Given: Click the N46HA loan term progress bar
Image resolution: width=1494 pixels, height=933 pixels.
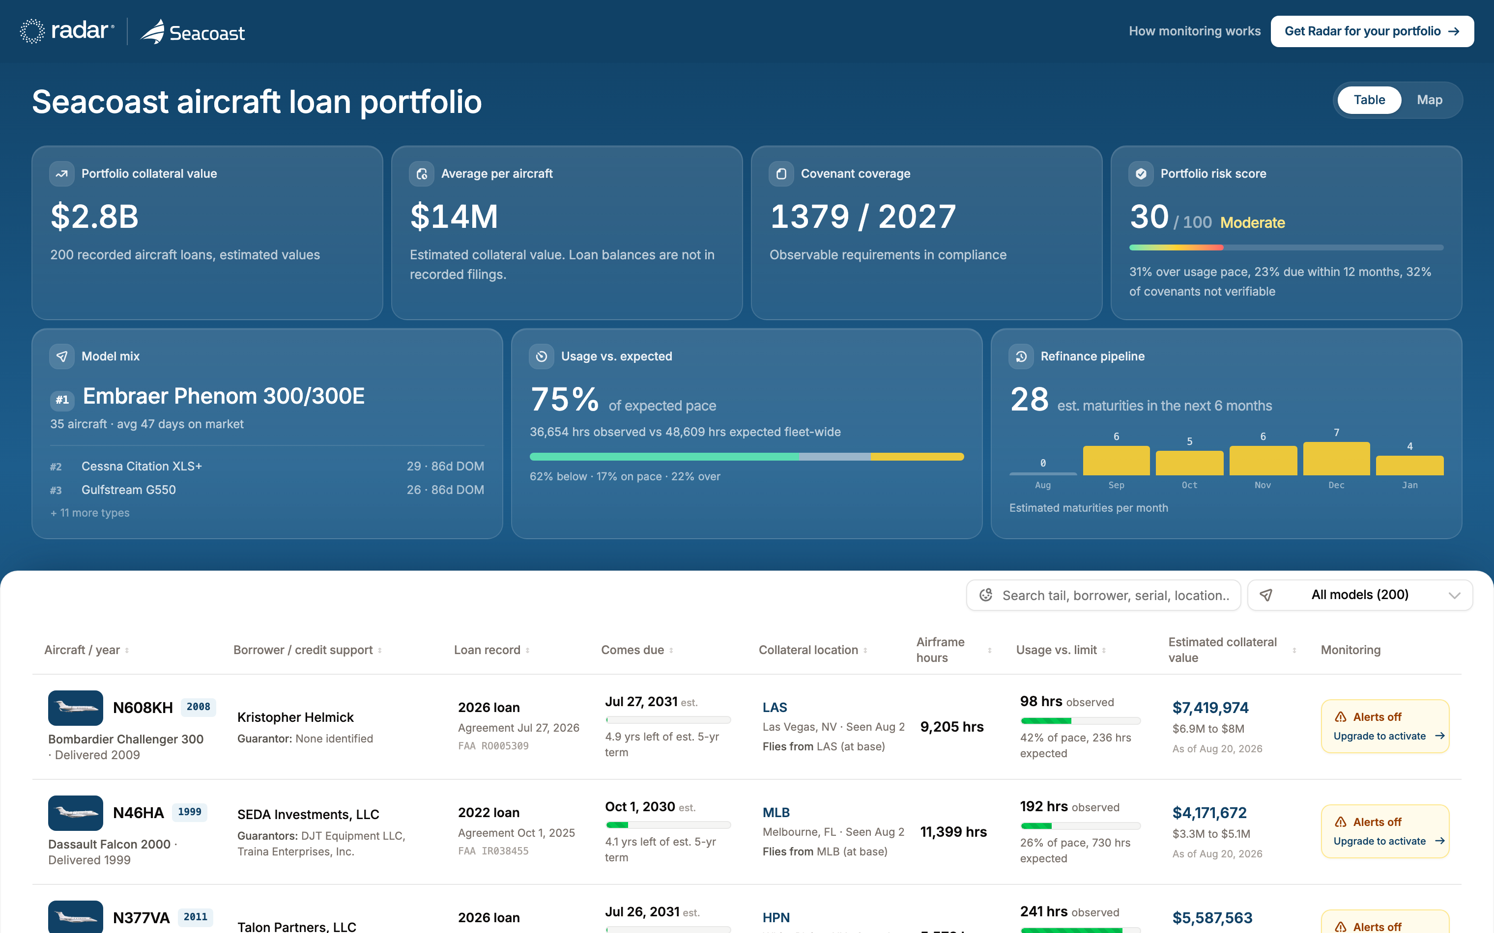Looking at the screenshot, I should [668, 825].
